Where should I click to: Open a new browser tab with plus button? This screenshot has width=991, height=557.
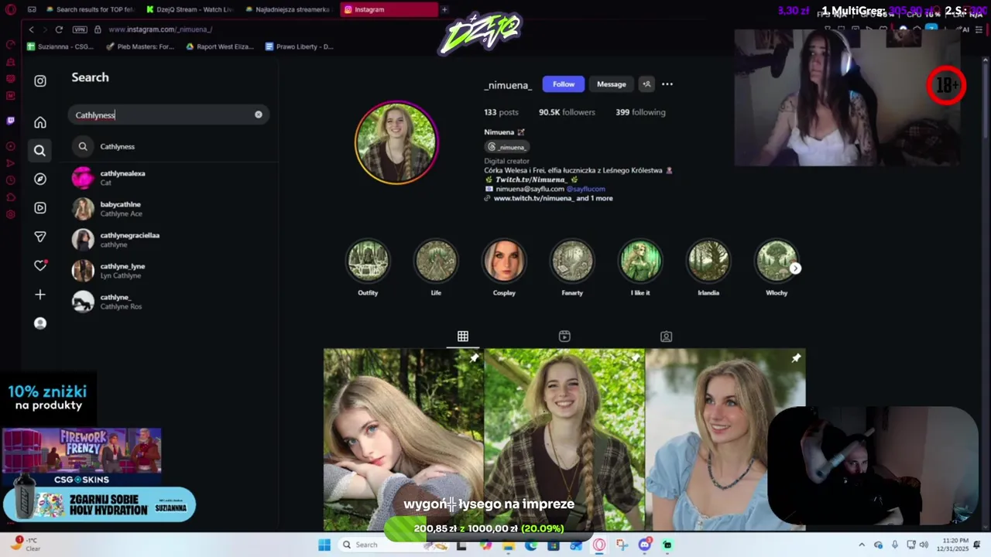pyautogui.click(x=444, y=9)
